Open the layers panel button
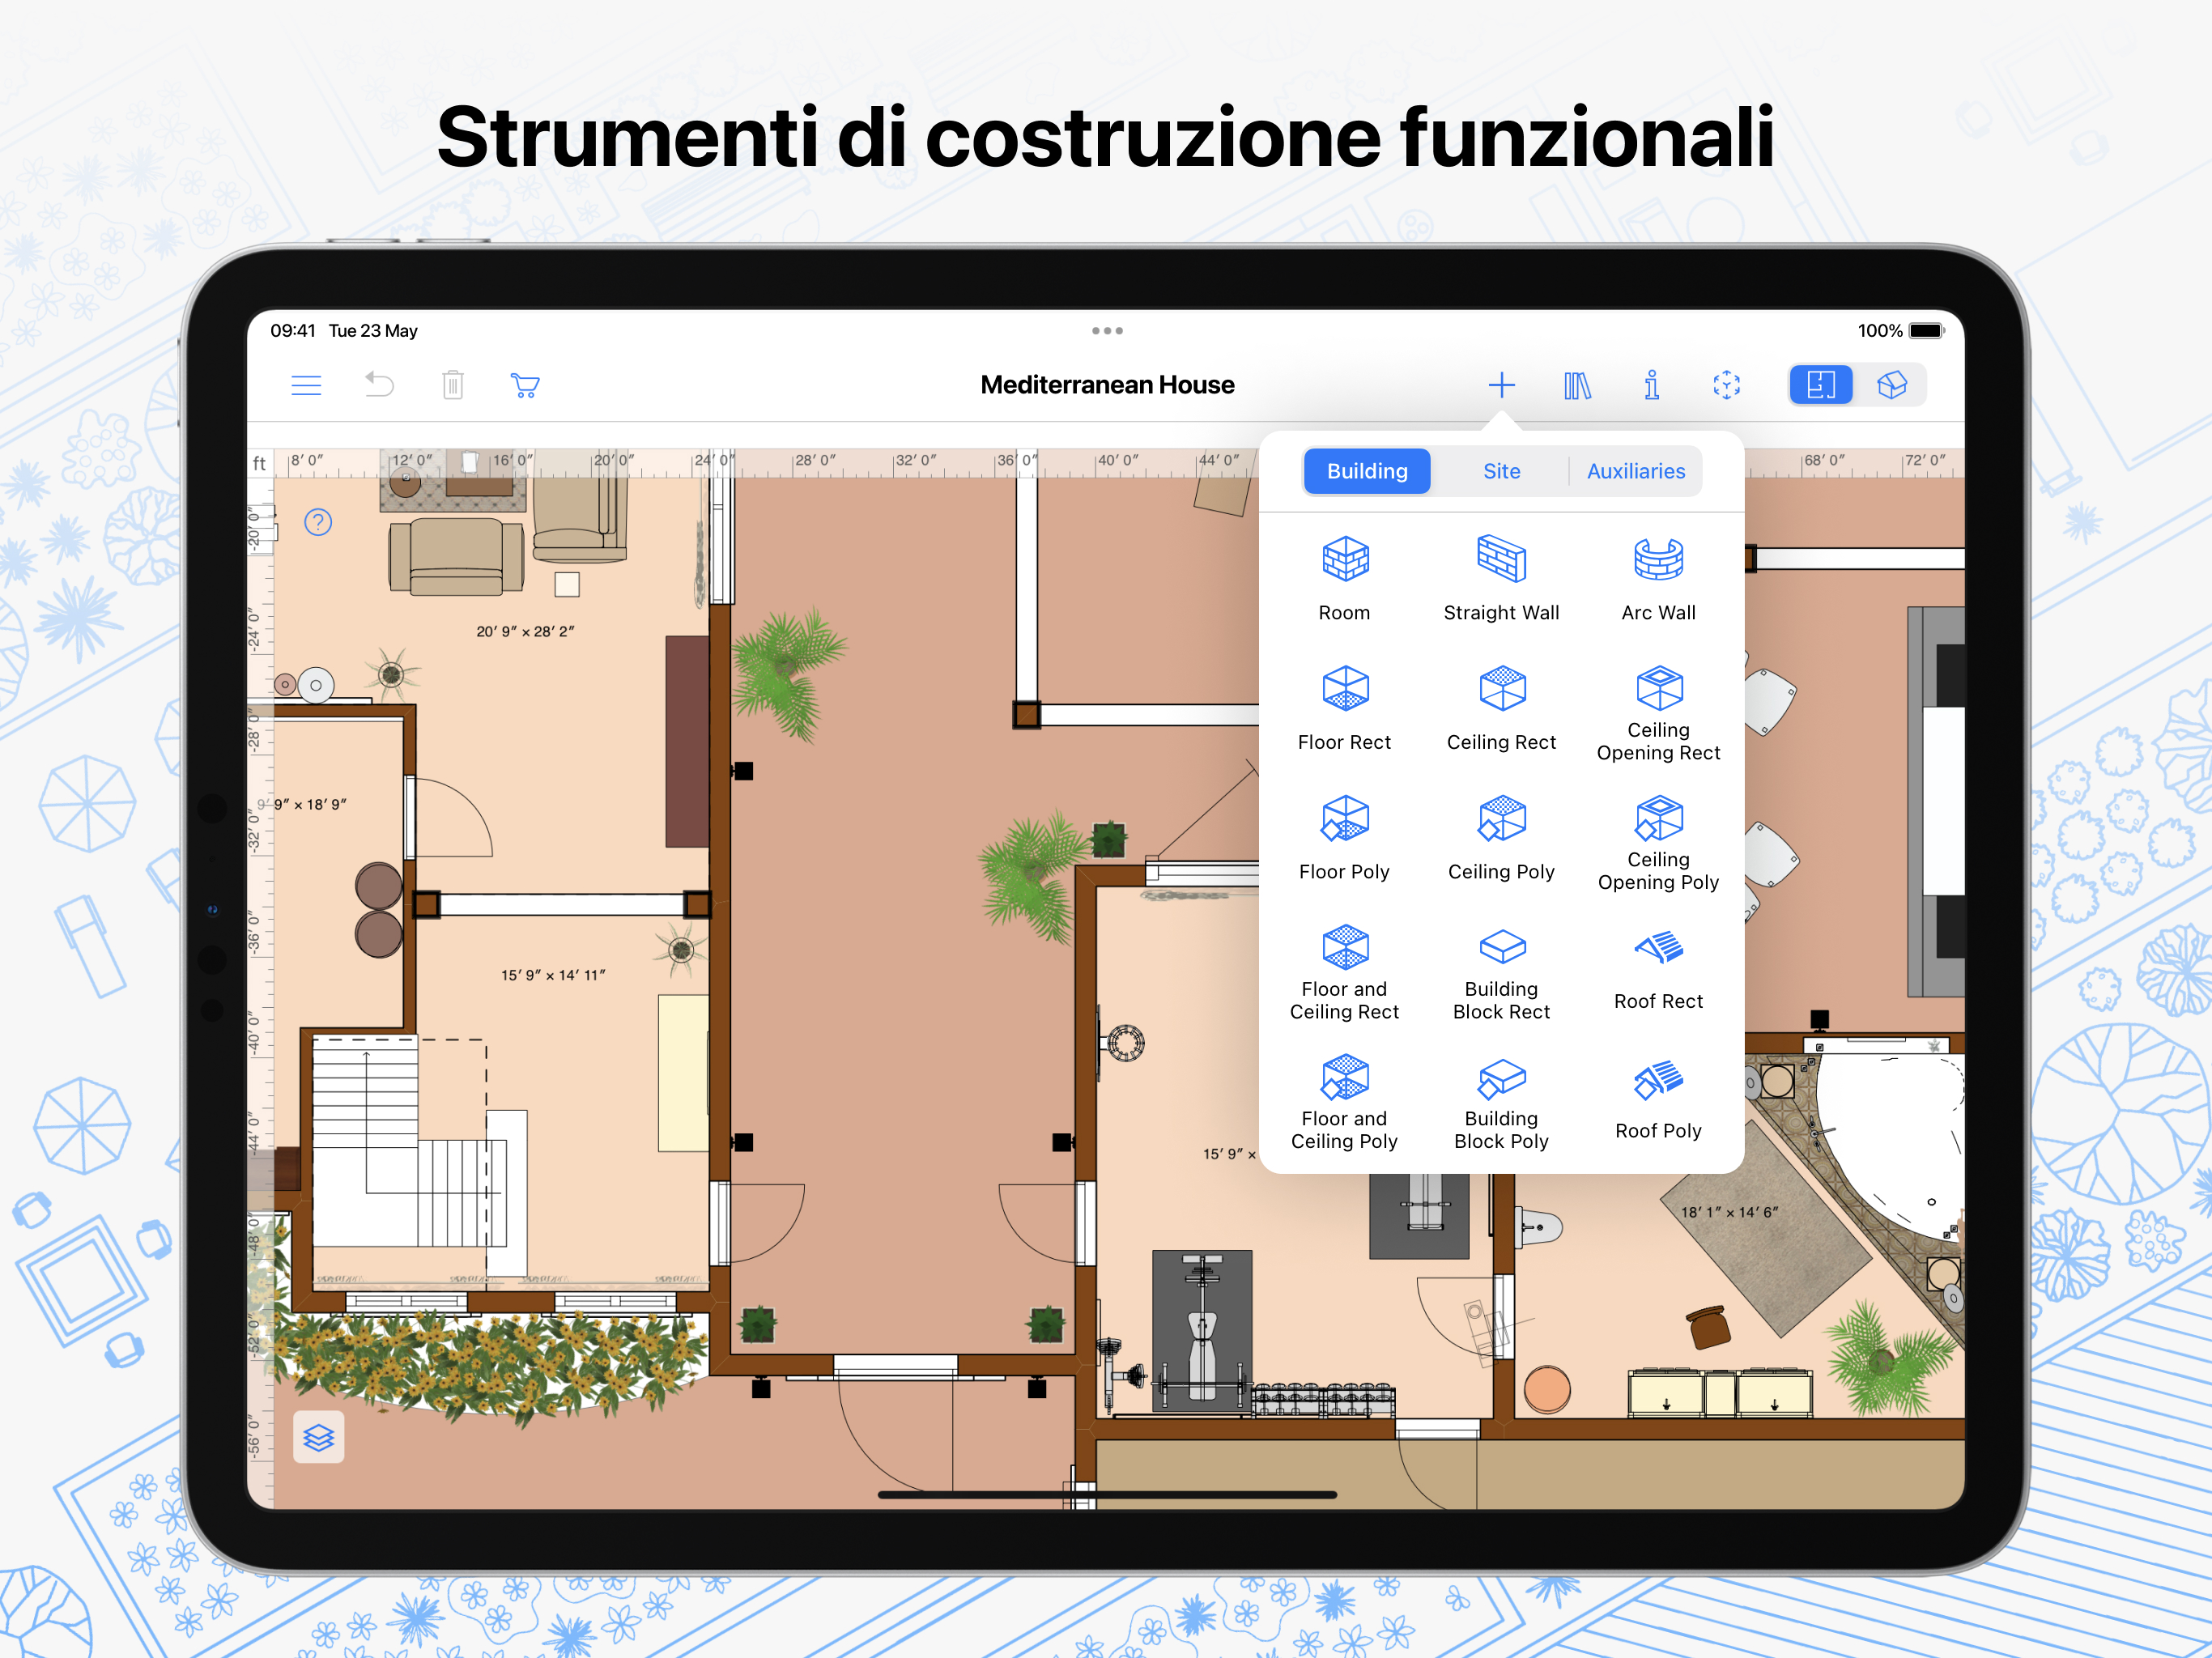The image size is (2212, 1658). click(318, 1437)
